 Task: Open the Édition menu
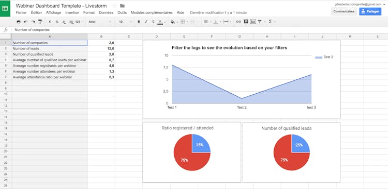(36, 12)
